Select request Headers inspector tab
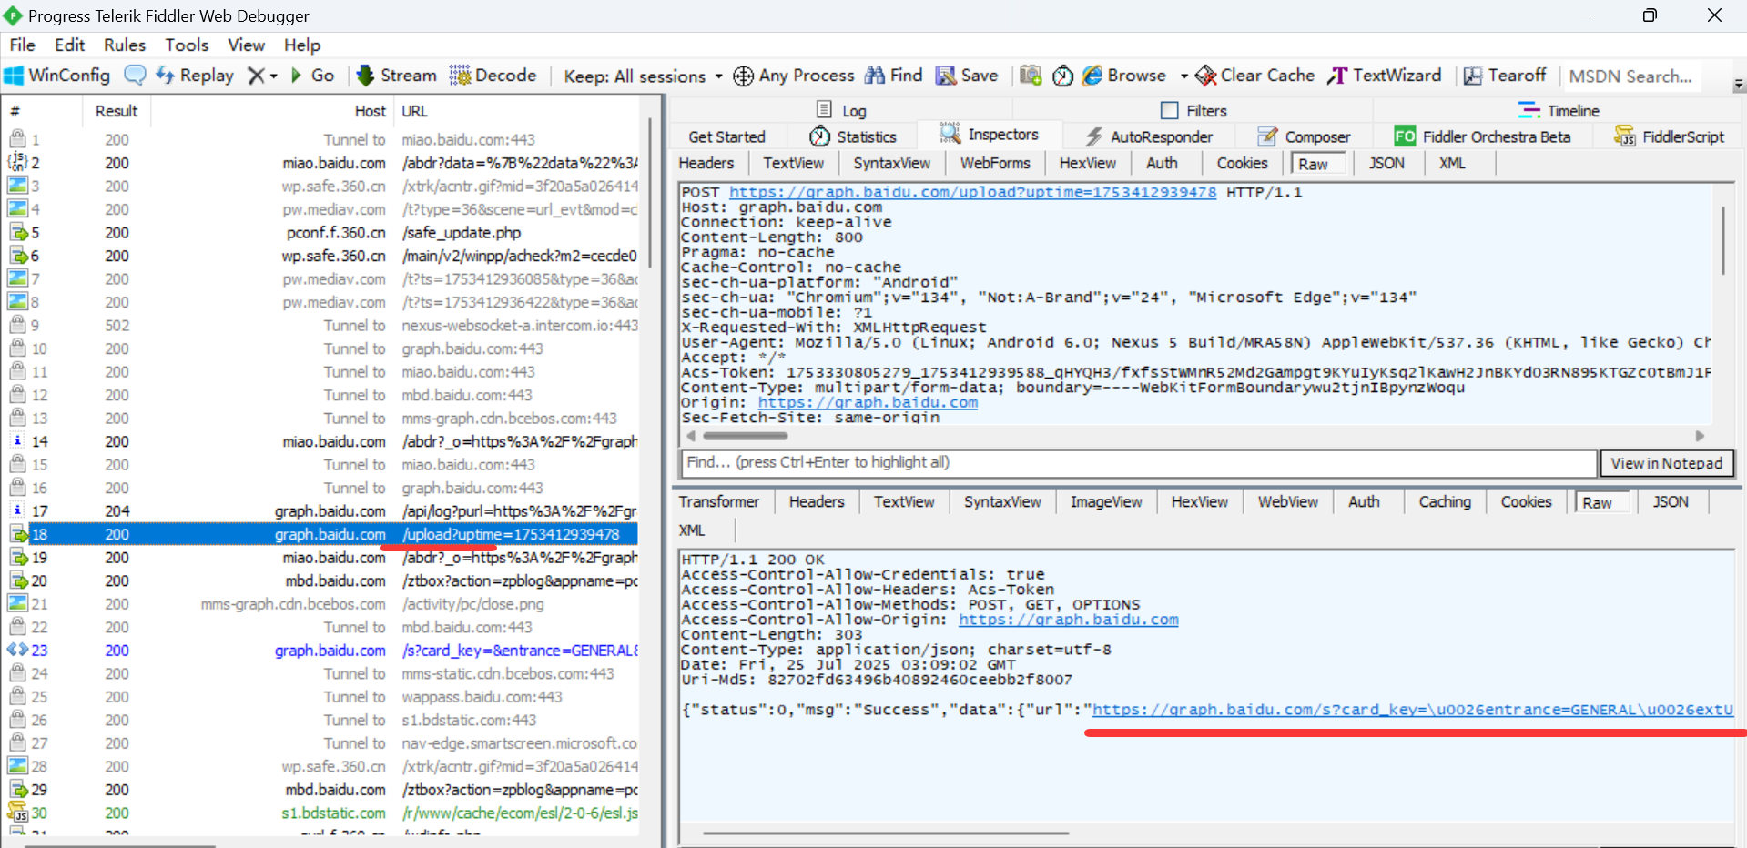1747x848 pixels. 706,163
